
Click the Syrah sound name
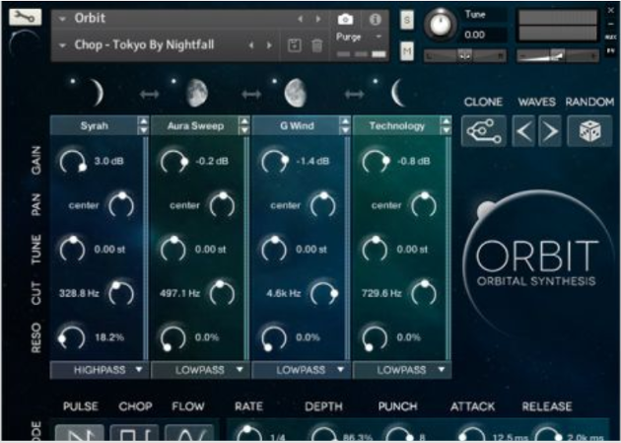click(x=95, y=126)
